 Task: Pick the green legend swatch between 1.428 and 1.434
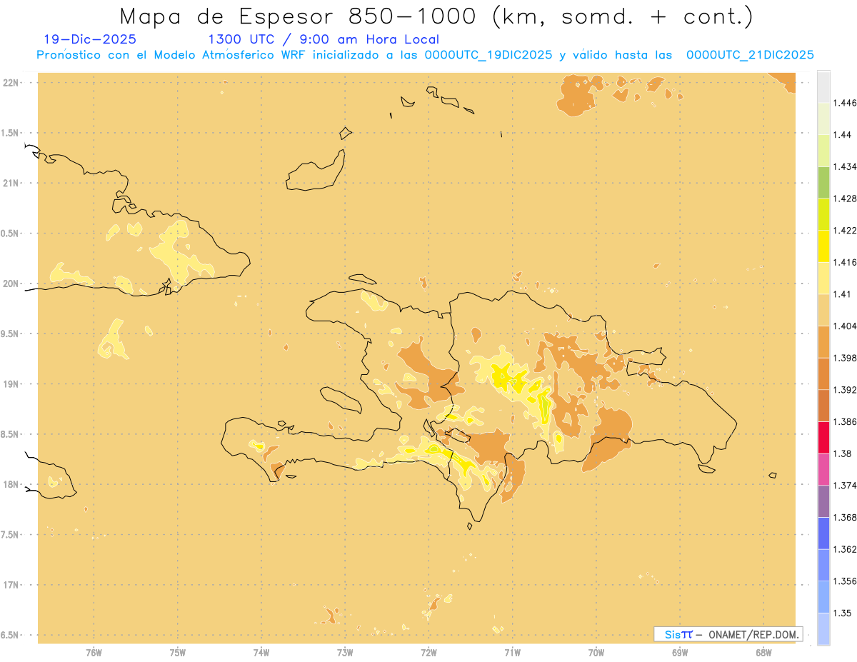(x=823, y=182)
